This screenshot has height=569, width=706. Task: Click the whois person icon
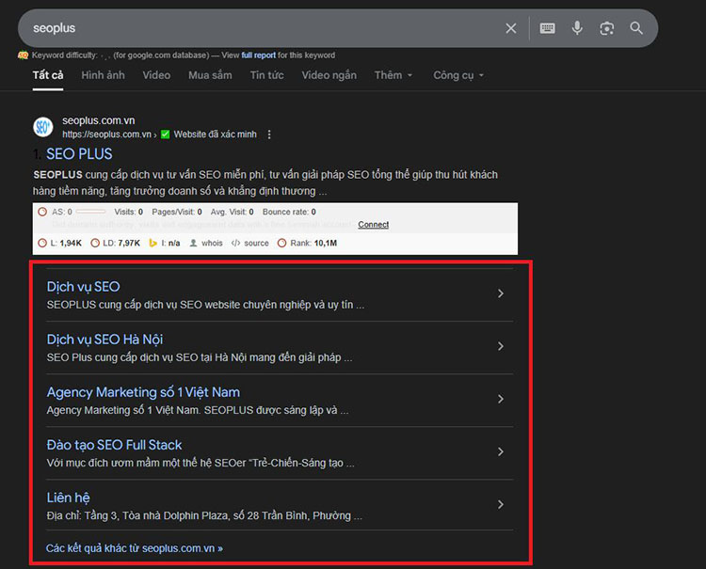click(x=193, y=244)
